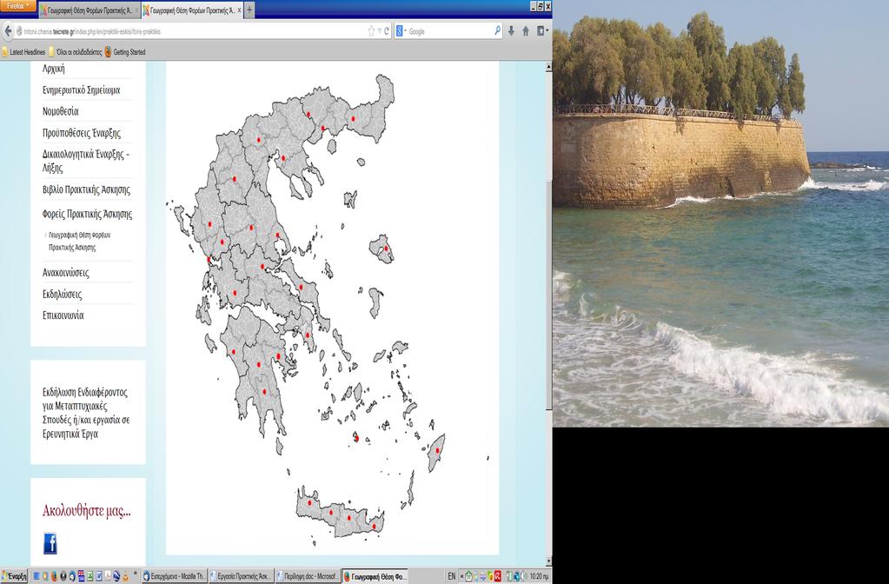Open Ενημερωτικό Σημείωμα in the sidebar
Screen dimensions: 889x584
click(x=81, y=90)
